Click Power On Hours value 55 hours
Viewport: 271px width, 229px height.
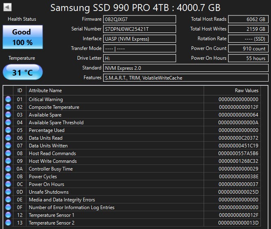click(248, 58)
